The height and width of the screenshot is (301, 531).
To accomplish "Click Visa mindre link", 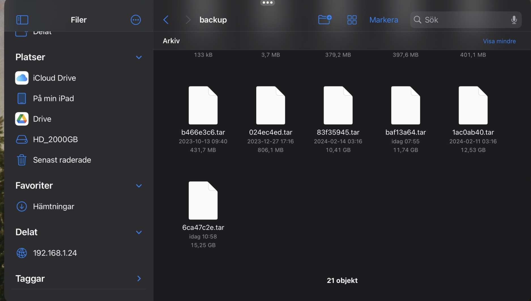I will coord(499,41).
